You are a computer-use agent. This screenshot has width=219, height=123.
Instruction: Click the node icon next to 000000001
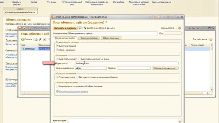23,49
